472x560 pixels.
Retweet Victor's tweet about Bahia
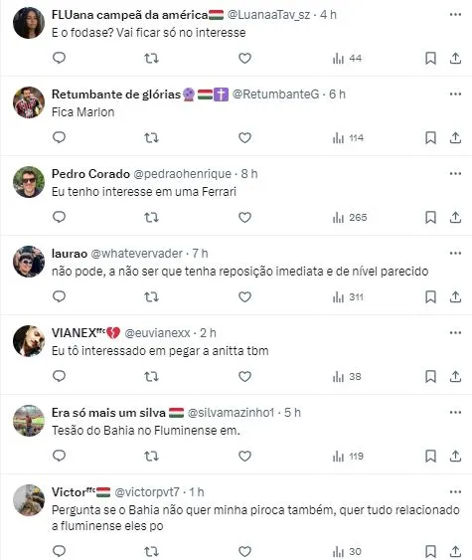point(151,551)
